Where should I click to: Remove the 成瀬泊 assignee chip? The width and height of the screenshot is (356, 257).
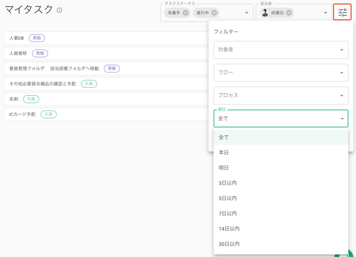pos(289,13)
